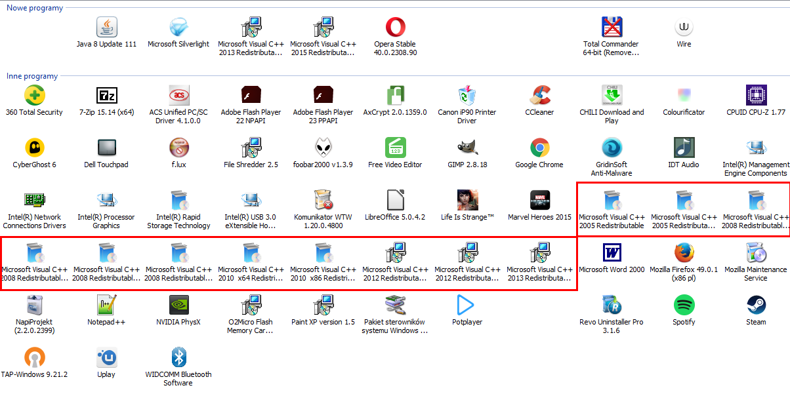This screenshot has height=394, width=790.
Task: Select Microsoft Visual C++ 2010 x86 icon
Action: coord(323,252)
